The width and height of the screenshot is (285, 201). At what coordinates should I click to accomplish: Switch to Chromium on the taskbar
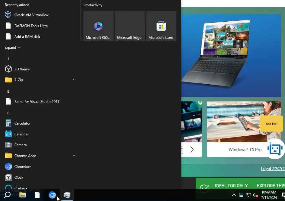[x=52, y=195]
